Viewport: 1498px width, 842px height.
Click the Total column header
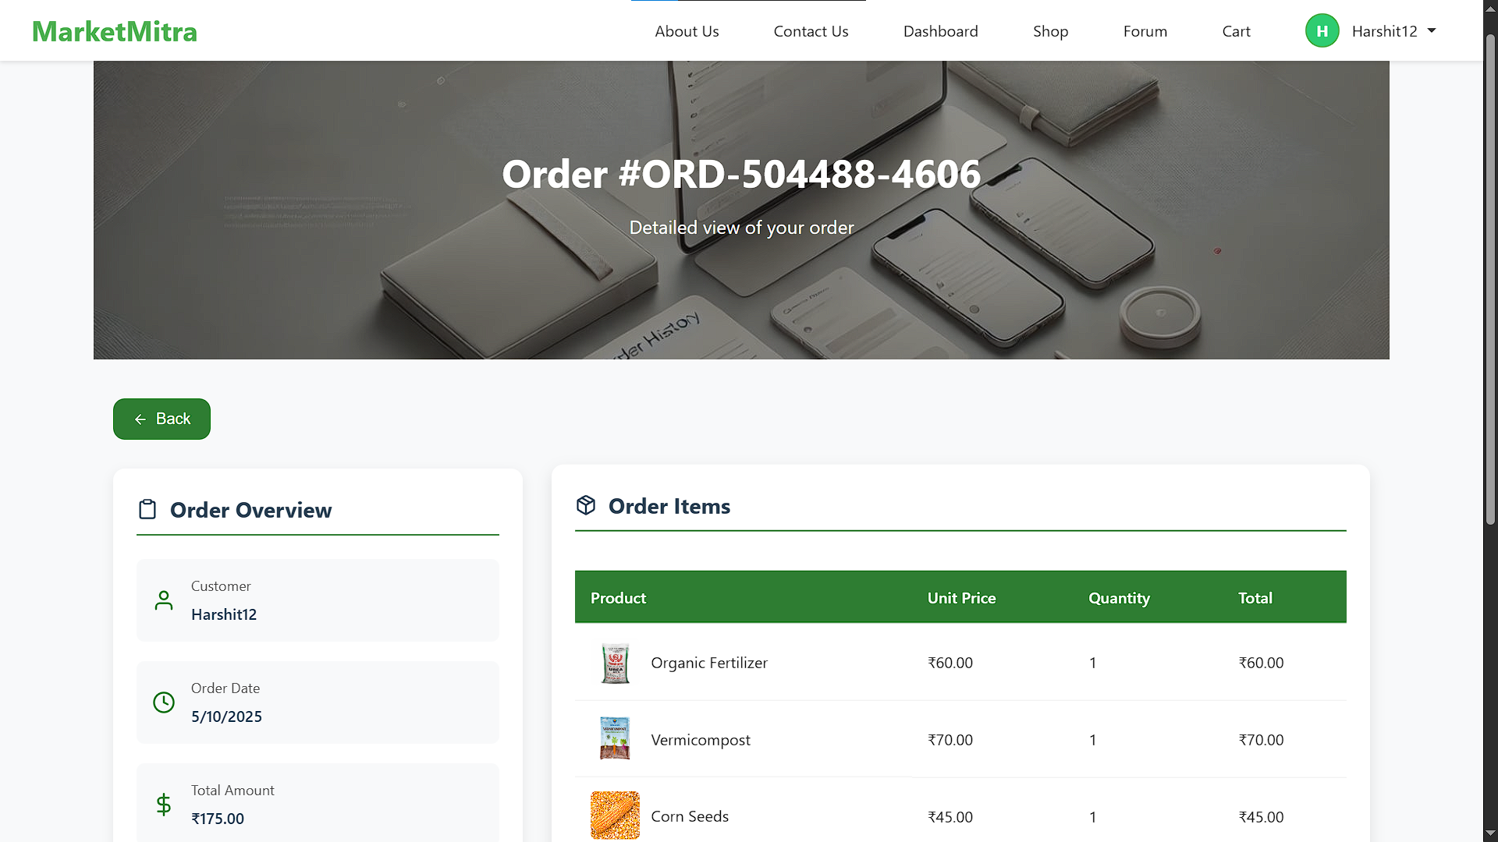coord(1255,598)
